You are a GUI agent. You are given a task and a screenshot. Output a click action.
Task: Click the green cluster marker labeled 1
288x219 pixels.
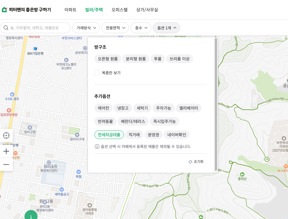pyautogui.click(x=31, y=215)
